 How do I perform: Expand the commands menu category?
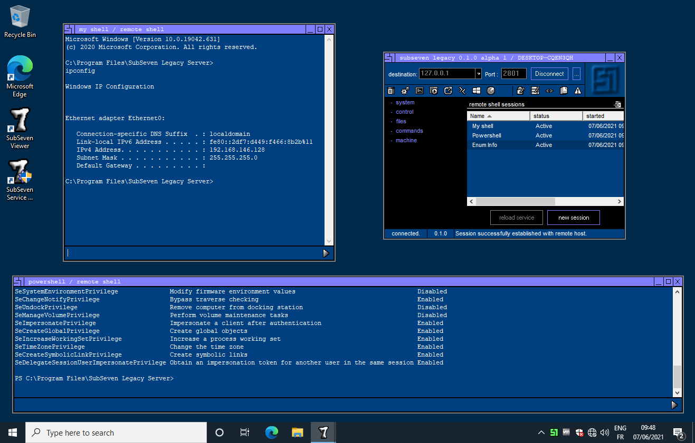(409, 131)
